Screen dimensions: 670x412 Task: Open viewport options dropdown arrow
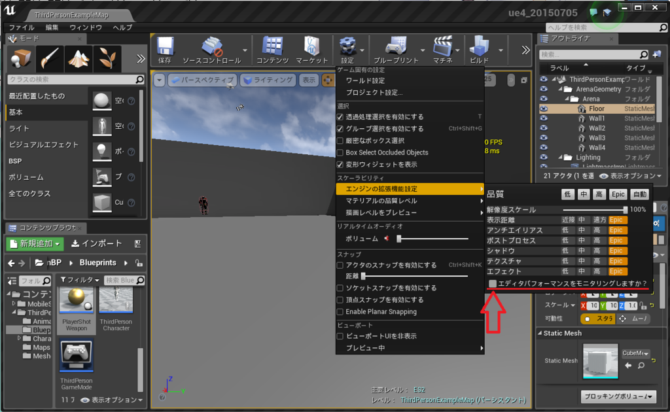160,80
